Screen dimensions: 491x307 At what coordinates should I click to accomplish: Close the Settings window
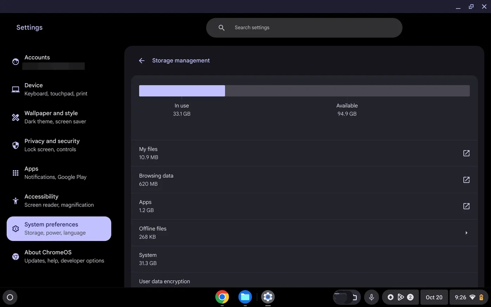484,7
